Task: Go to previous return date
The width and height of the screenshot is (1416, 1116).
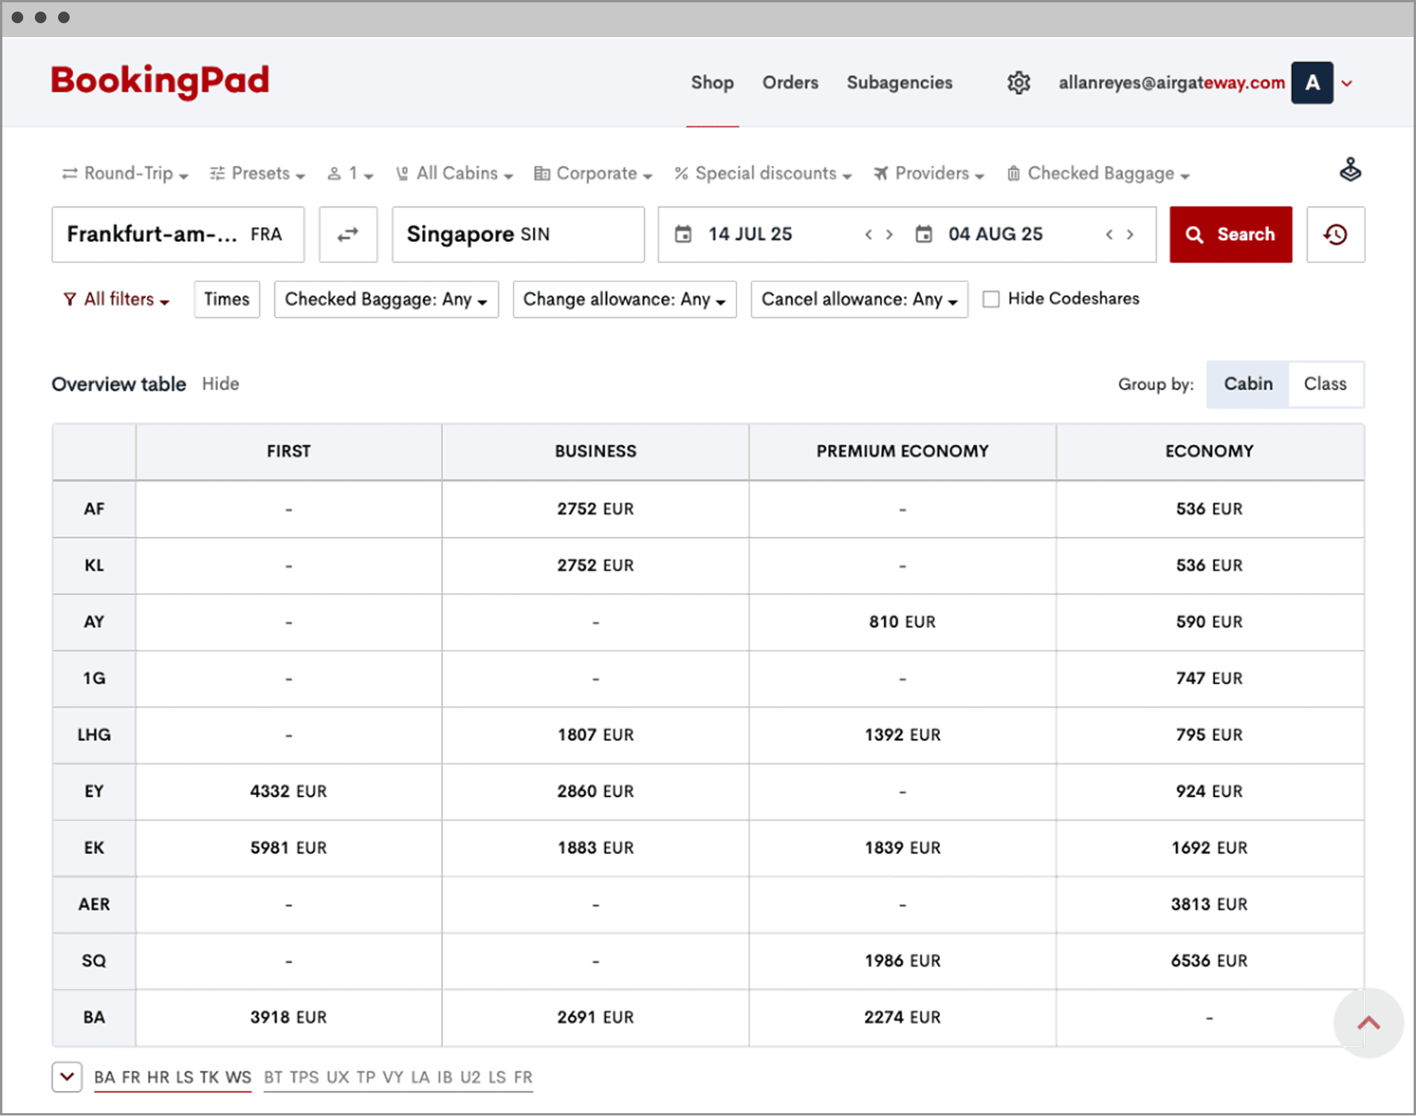Action: pyautogui.click(x=1109, y=234)
